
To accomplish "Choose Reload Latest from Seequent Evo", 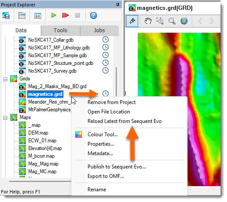I will pos(124,121).
